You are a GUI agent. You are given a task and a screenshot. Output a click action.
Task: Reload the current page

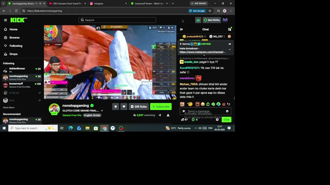tap(16, 11)
